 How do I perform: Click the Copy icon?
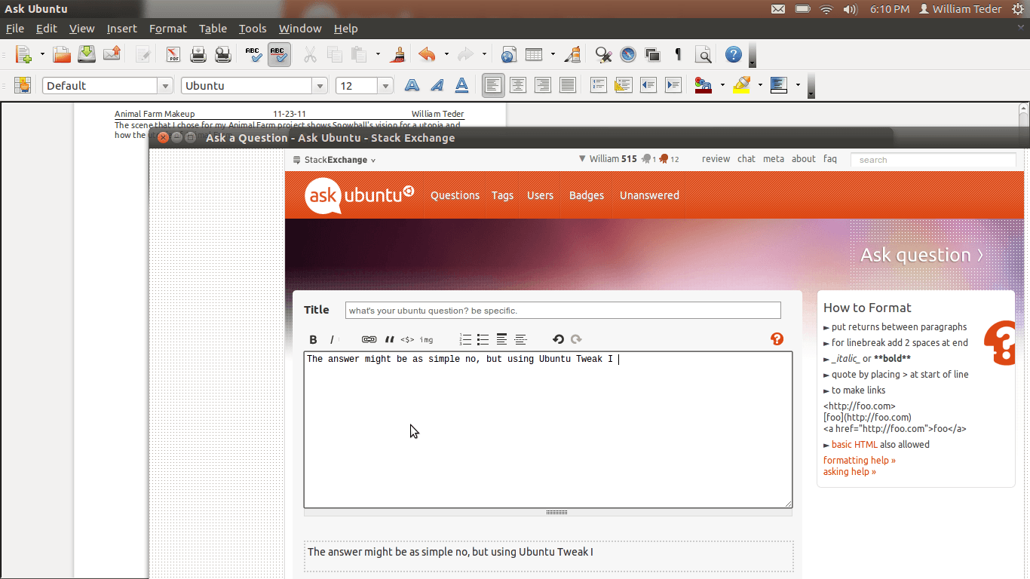coord(335,54)
